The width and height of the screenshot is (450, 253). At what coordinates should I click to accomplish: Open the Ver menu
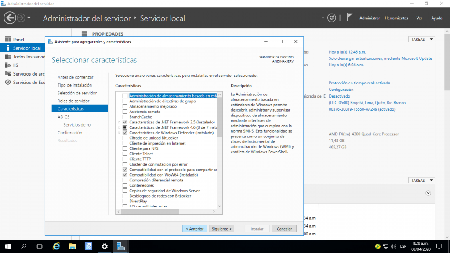click(x=419, y=18)
